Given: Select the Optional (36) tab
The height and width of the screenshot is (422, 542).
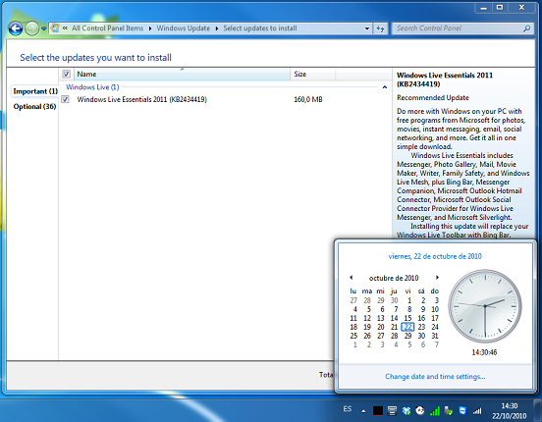Looking at the screenshot, I should tap(34, 106).
